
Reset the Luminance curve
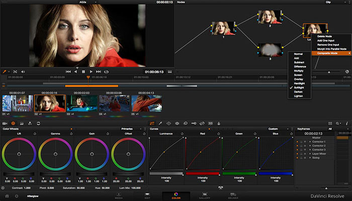click(x=182, y=134)
